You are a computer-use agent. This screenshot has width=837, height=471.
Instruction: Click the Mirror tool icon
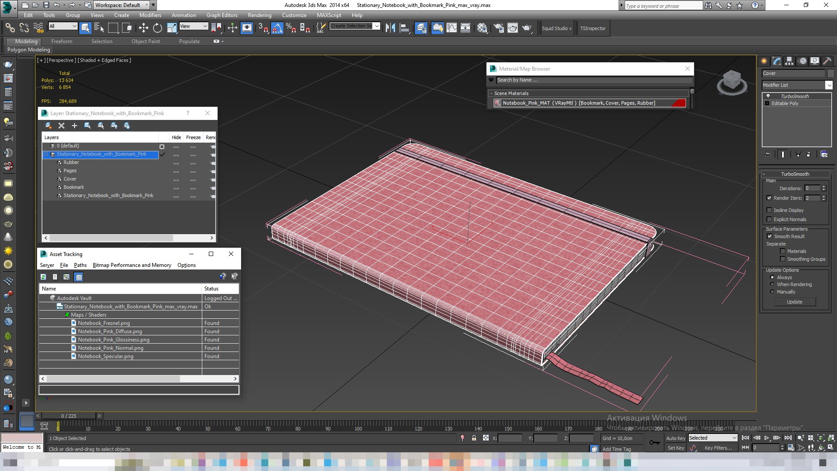(x=390, y=28)
